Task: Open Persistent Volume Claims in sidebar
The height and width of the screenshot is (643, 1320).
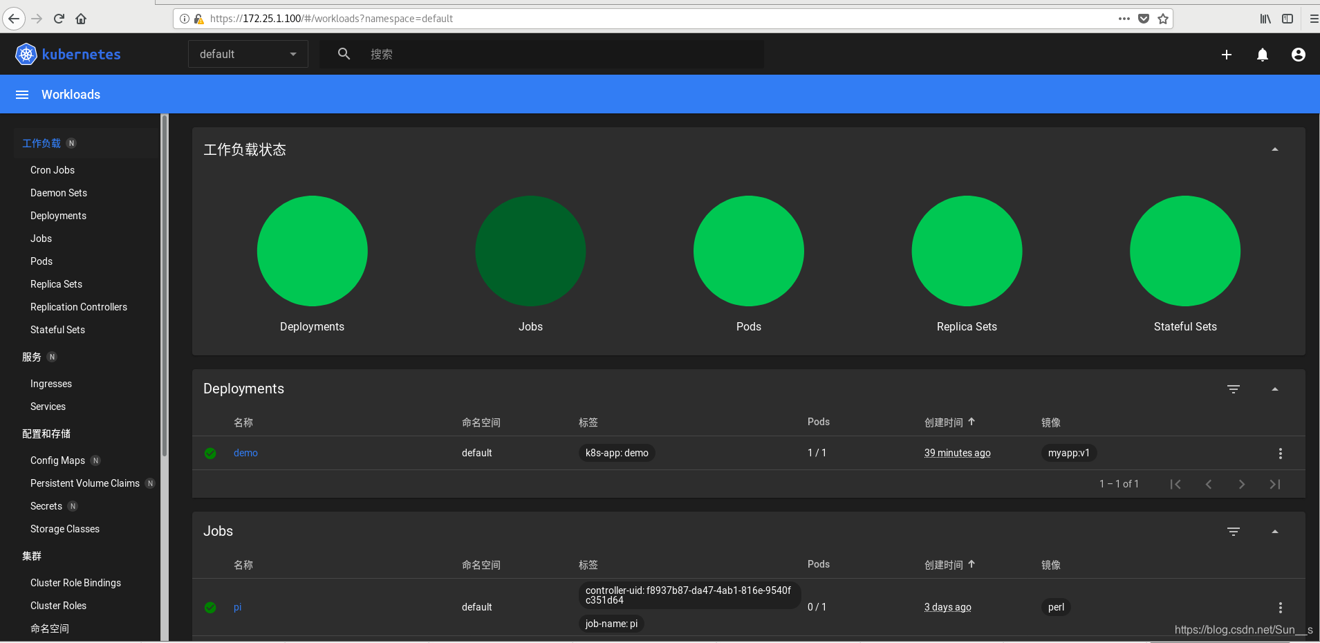Action: (85, 483)
